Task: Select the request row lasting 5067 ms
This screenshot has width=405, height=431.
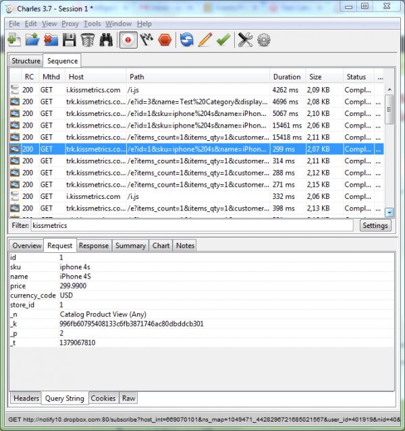Action: [196, 113]
